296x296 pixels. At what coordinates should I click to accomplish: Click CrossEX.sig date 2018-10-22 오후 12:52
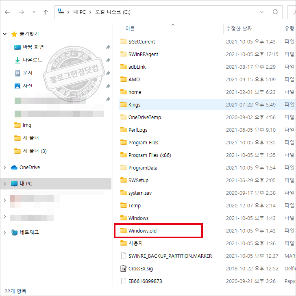tap(252, 269)
